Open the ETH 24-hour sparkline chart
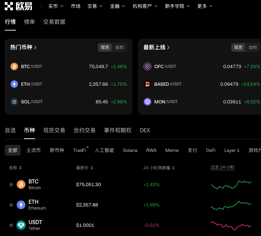 tap(231, 205)
